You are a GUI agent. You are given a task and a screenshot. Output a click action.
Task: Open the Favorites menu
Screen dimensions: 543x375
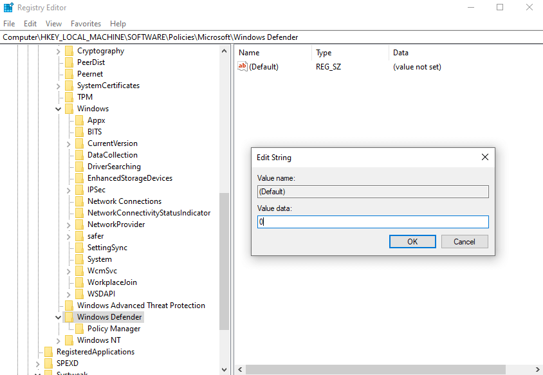86,23
